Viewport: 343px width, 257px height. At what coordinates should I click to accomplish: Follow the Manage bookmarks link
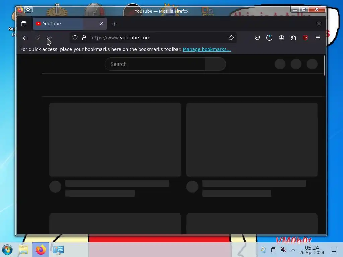click(207, 50)
